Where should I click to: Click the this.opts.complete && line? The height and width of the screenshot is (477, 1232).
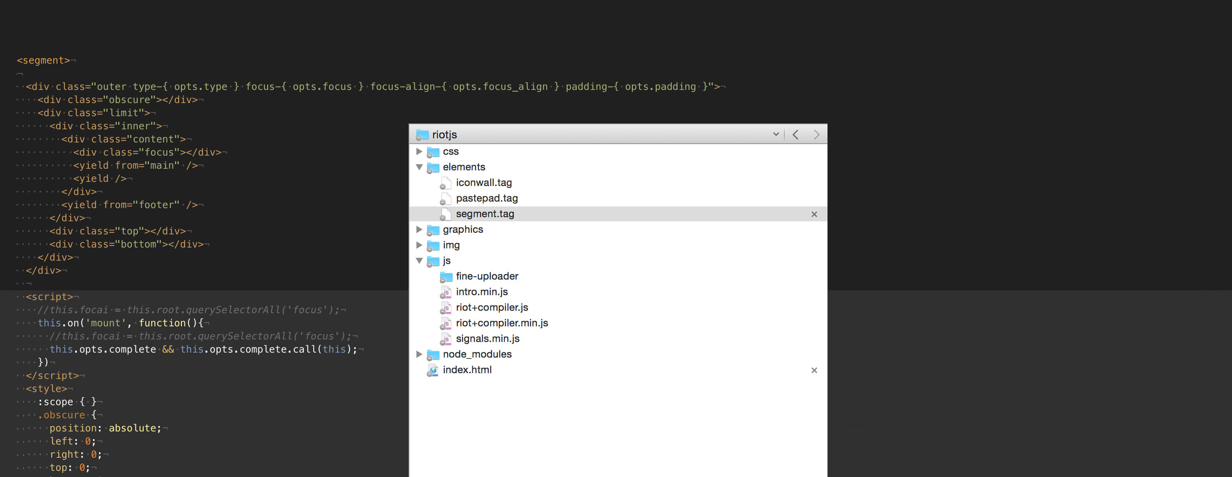[x=203, y=349]
